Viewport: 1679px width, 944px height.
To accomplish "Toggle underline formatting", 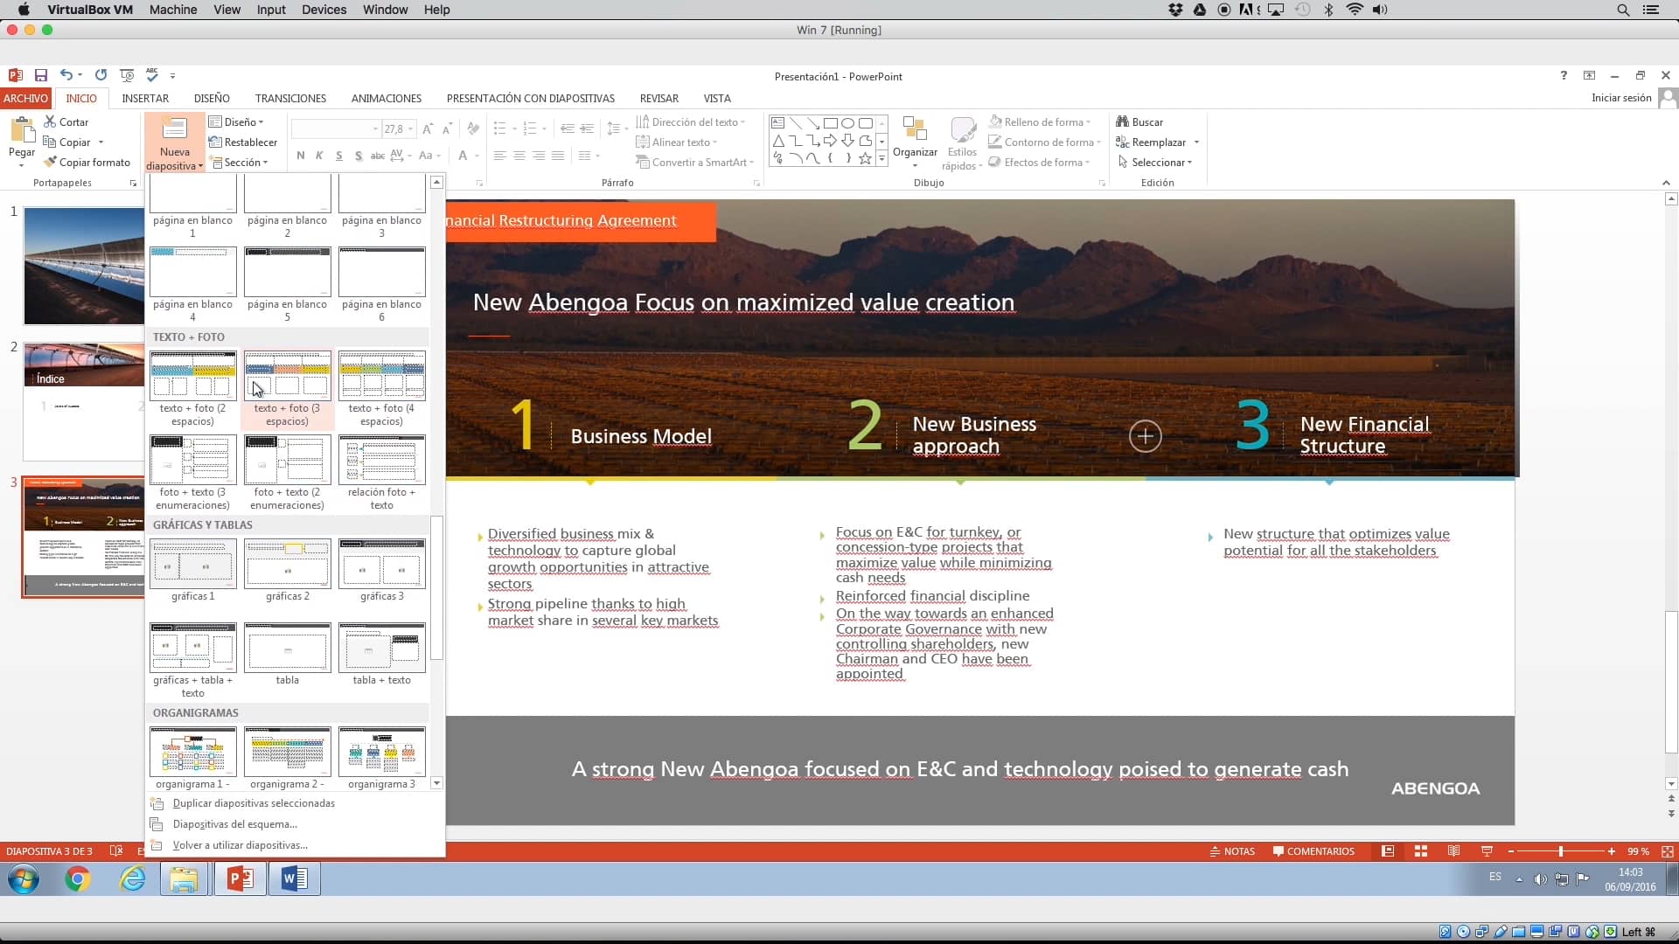I will tap(338, 156).
